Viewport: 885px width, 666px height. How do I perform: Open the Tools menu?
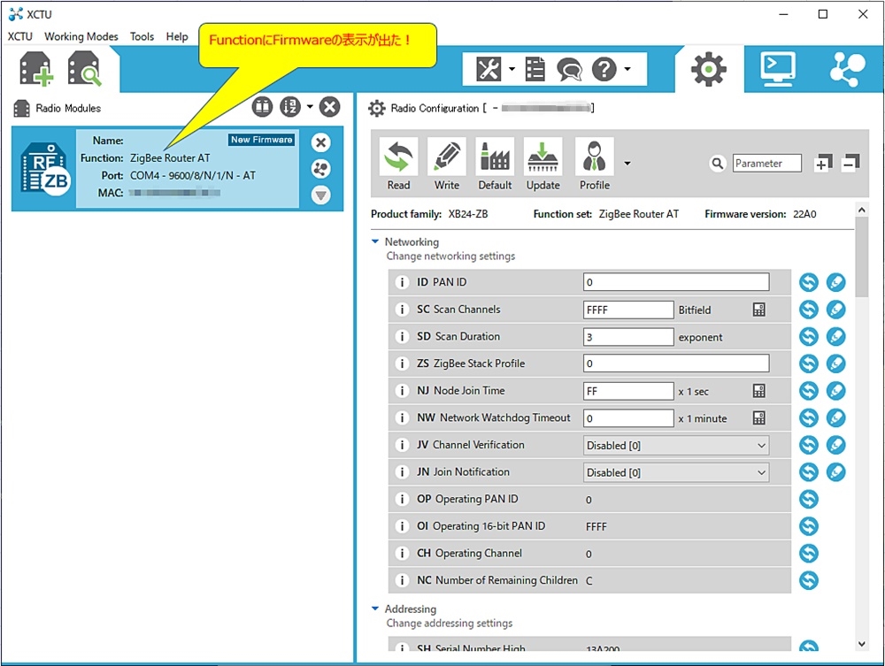coord(142,36)
